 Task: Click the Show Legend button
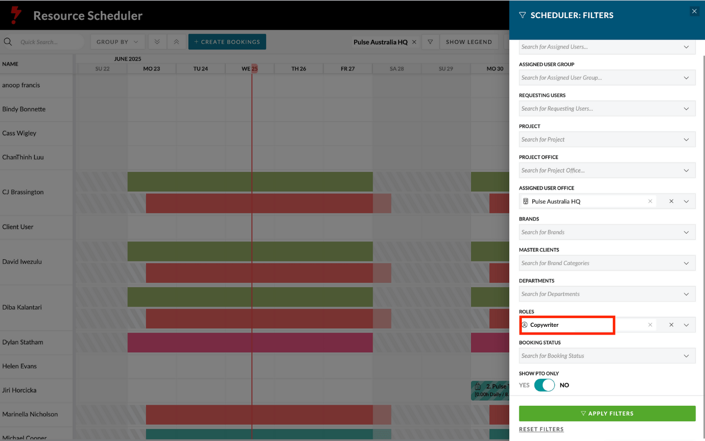[x=469, y=42]
